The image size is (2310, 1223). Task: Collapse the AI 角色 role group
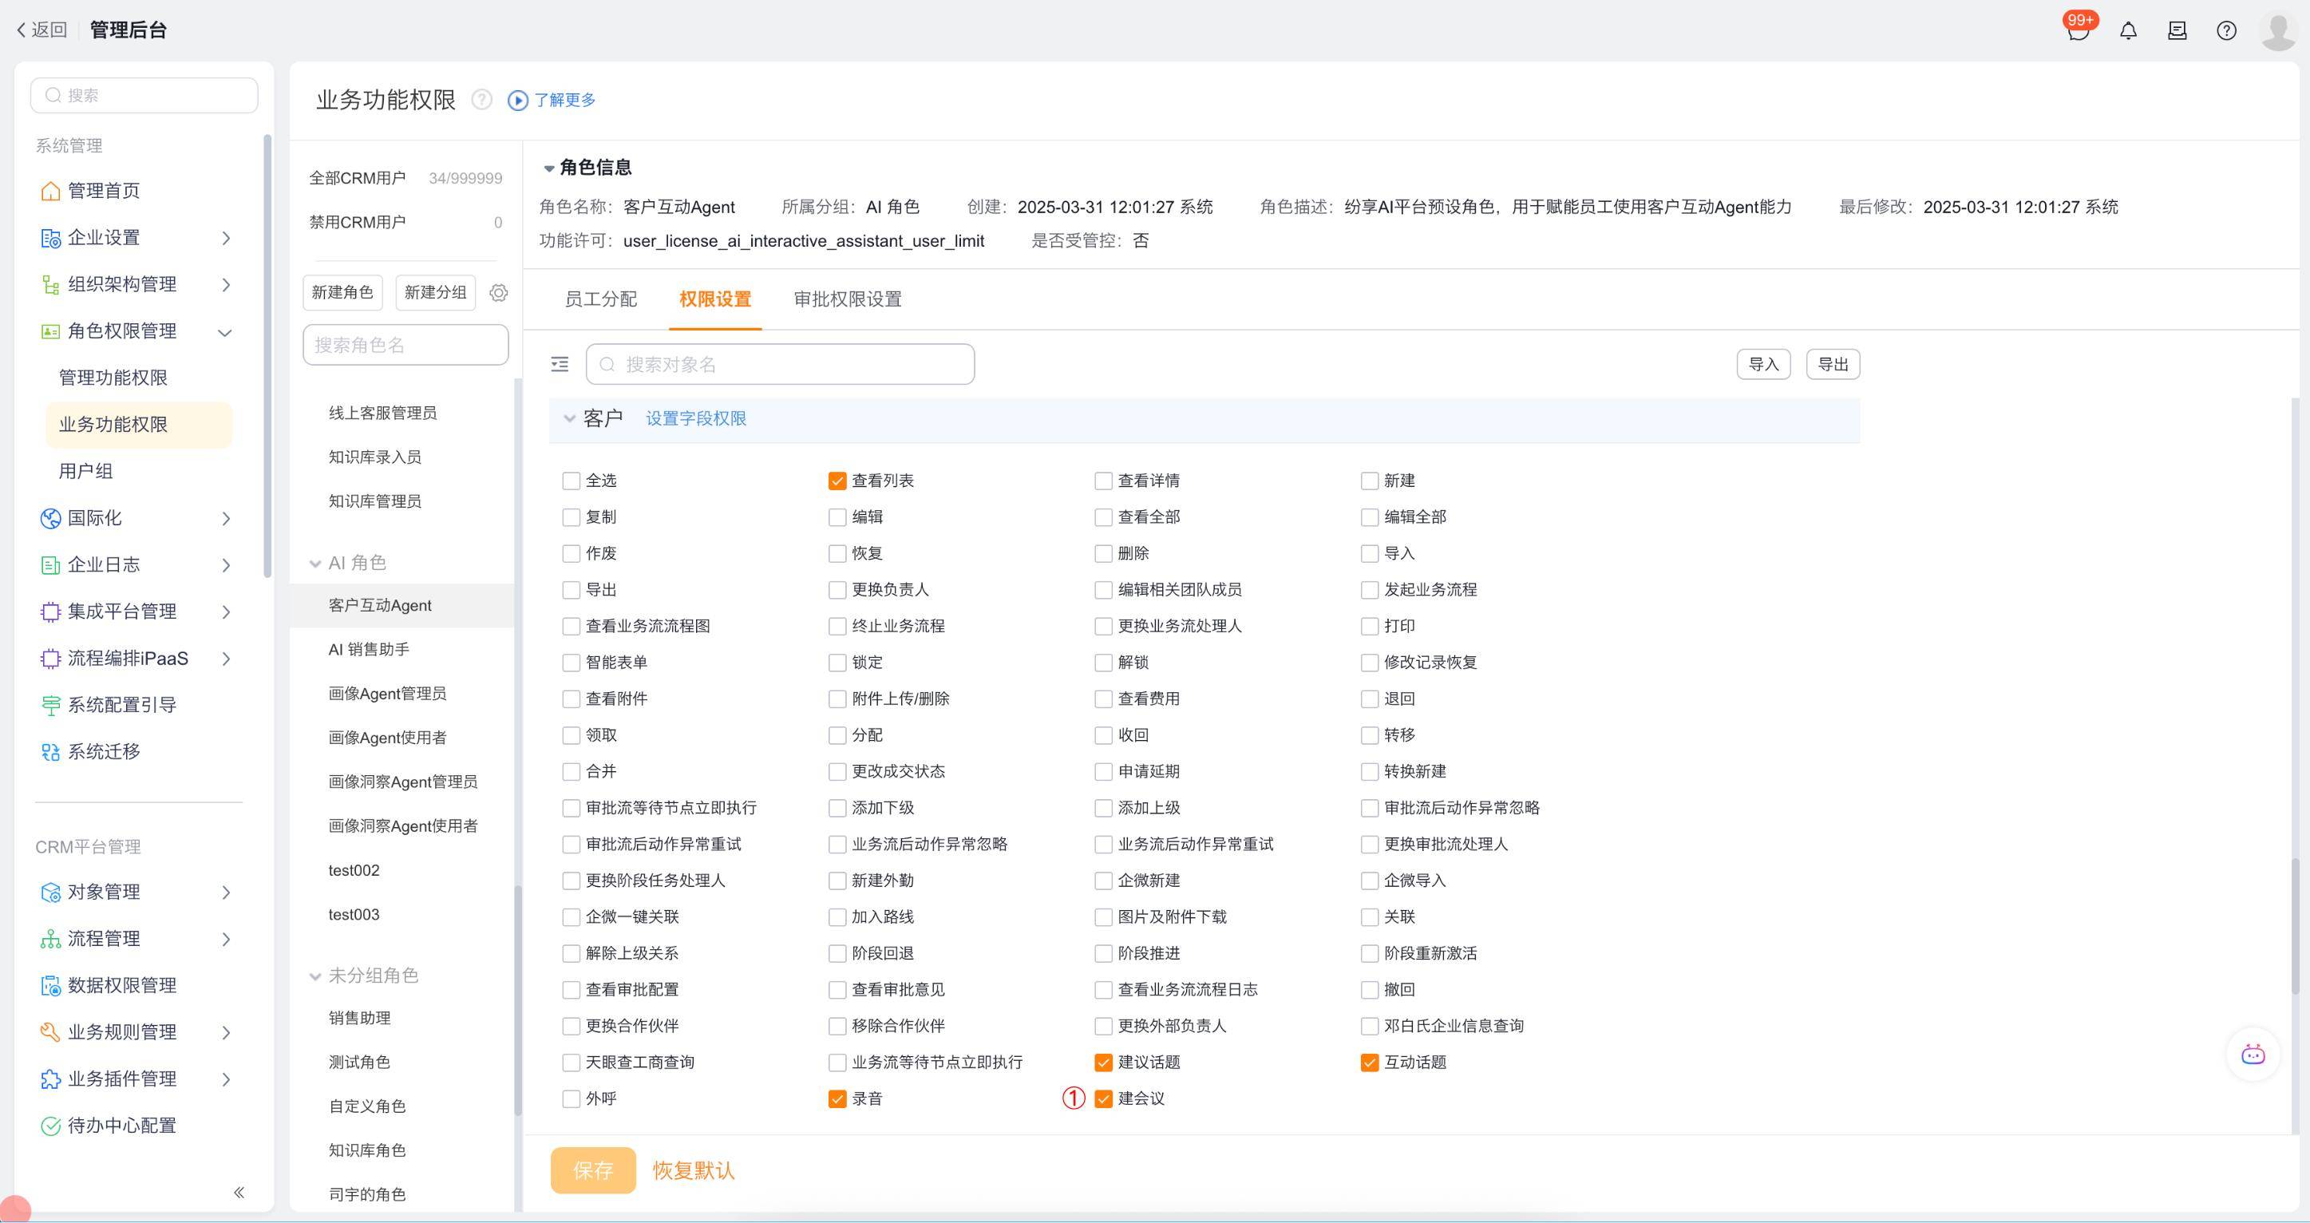[314, 563]
